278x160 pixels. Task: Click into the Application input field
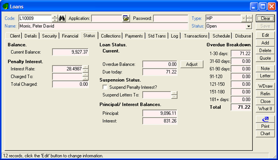[x=107, y=18]
